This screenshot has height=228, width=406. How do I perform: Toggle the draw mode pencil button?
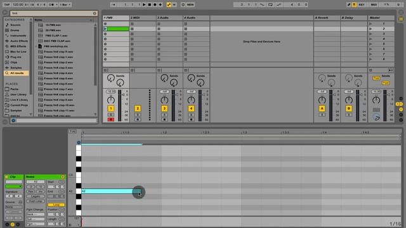pyautogui.click(x=349, y=4)
